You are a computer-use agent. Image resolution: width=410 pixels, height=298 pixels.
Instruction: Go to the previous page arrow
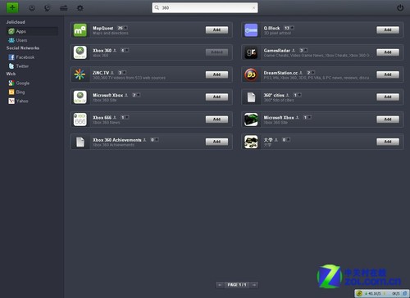pos(220,285)
